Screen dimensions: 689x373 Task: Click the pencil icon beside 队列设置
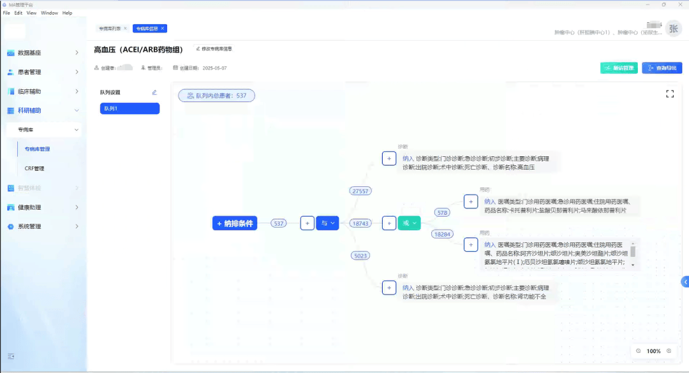[154, 92]
